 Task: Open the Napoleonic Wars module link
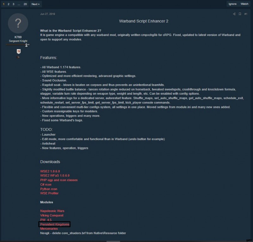tap(52, 211)
